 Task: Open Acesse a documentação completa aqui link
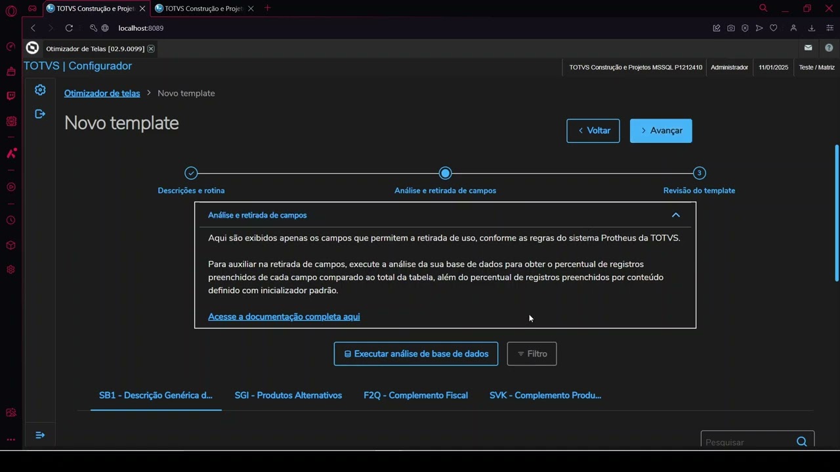coord(283,317)
